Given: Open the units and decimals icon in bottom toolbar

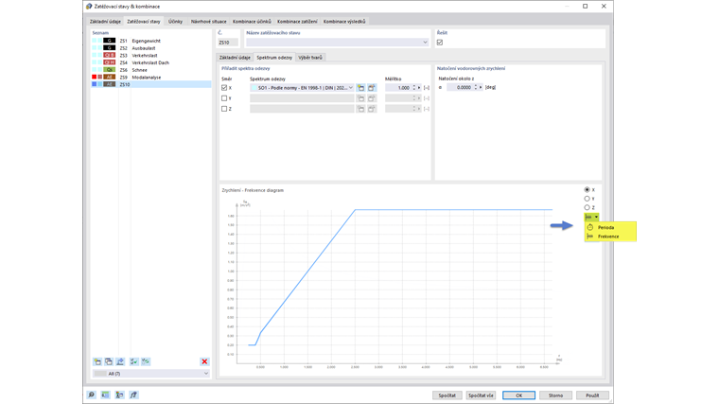Looking at the screenshot, I should point(105,395).
